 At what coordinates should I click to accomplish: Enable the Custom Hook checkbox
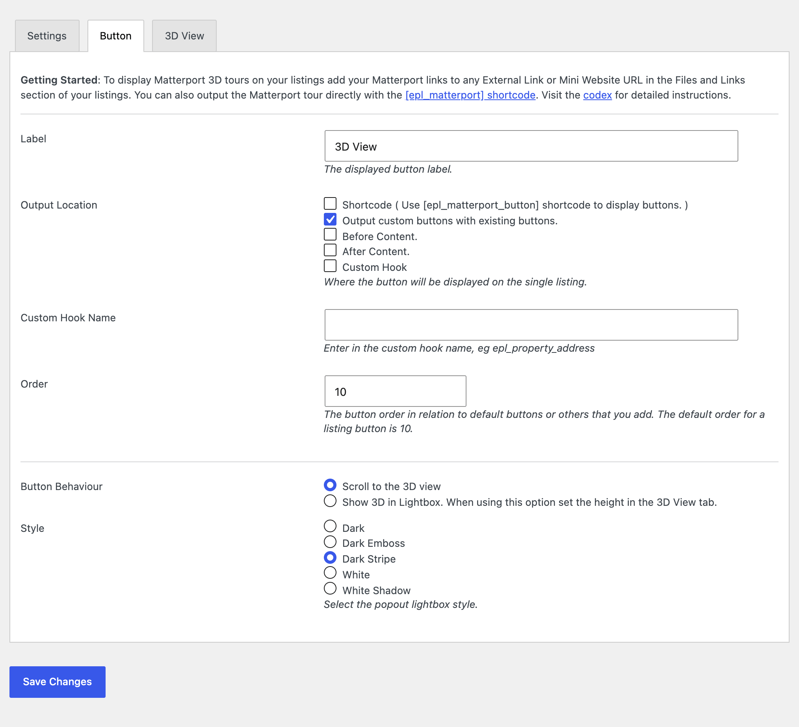330,266
